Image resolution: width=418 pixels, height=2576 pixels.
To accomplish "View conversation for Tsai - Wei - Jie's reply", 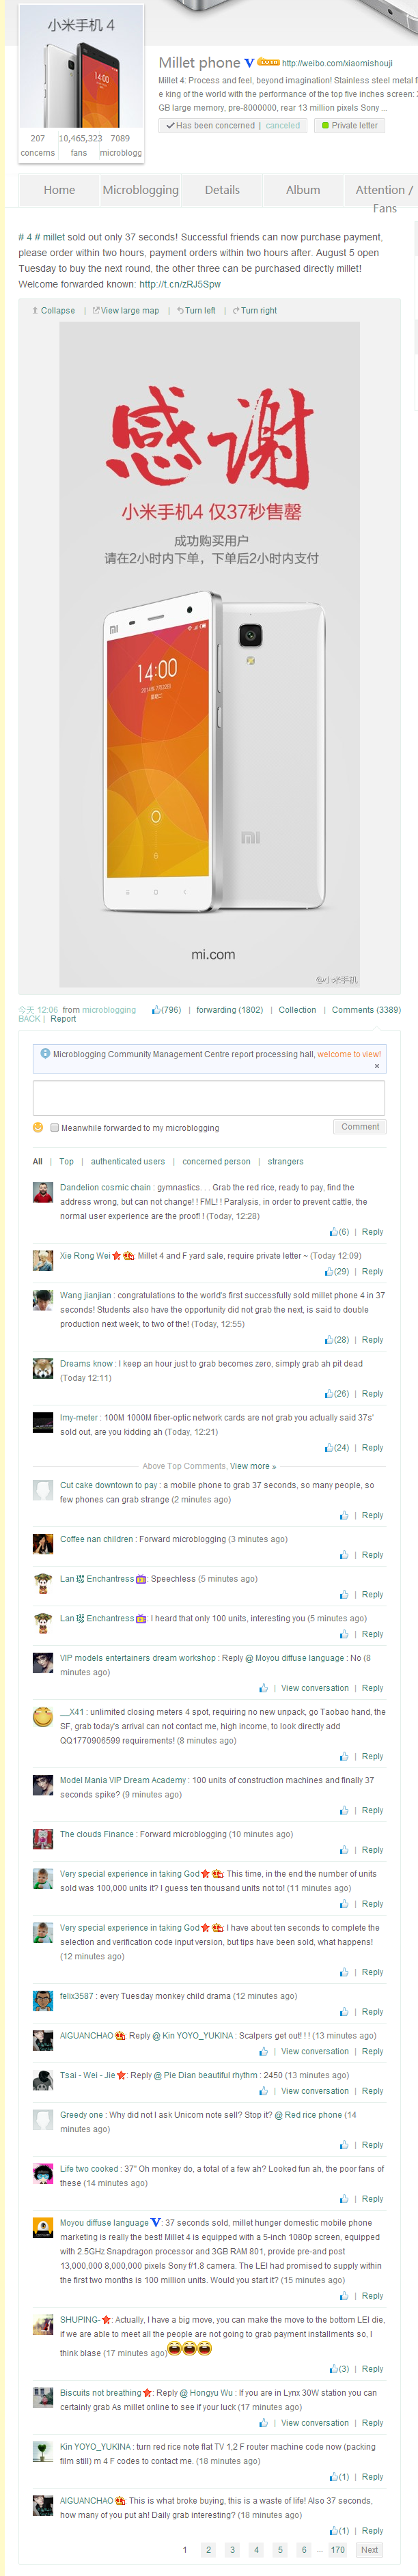I will pyautogui.click(x=315, y=2091).
